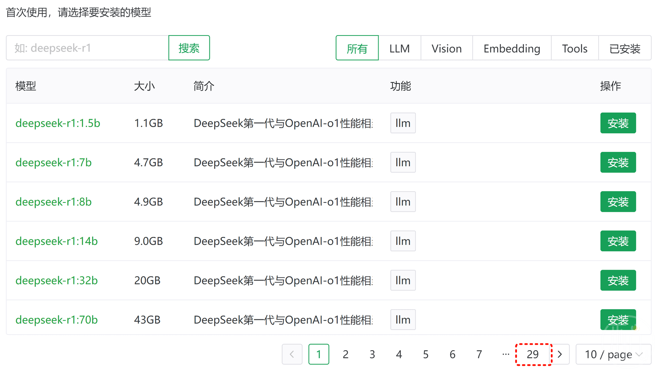
Task: Open the Embedding filter tab
Action: 512,48
